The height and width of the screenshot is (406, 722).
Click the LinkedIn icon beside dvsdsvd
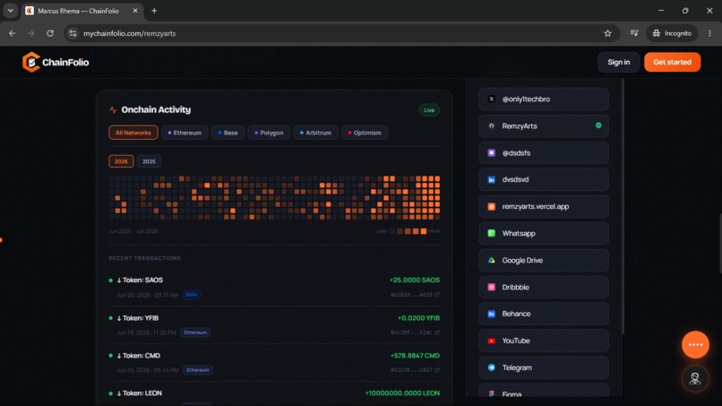click(491, 180)
